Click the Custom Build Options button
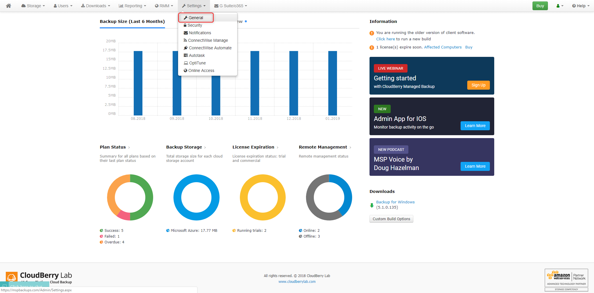The width and height of the screenshot is (594, 293). (x=391, y=219)
